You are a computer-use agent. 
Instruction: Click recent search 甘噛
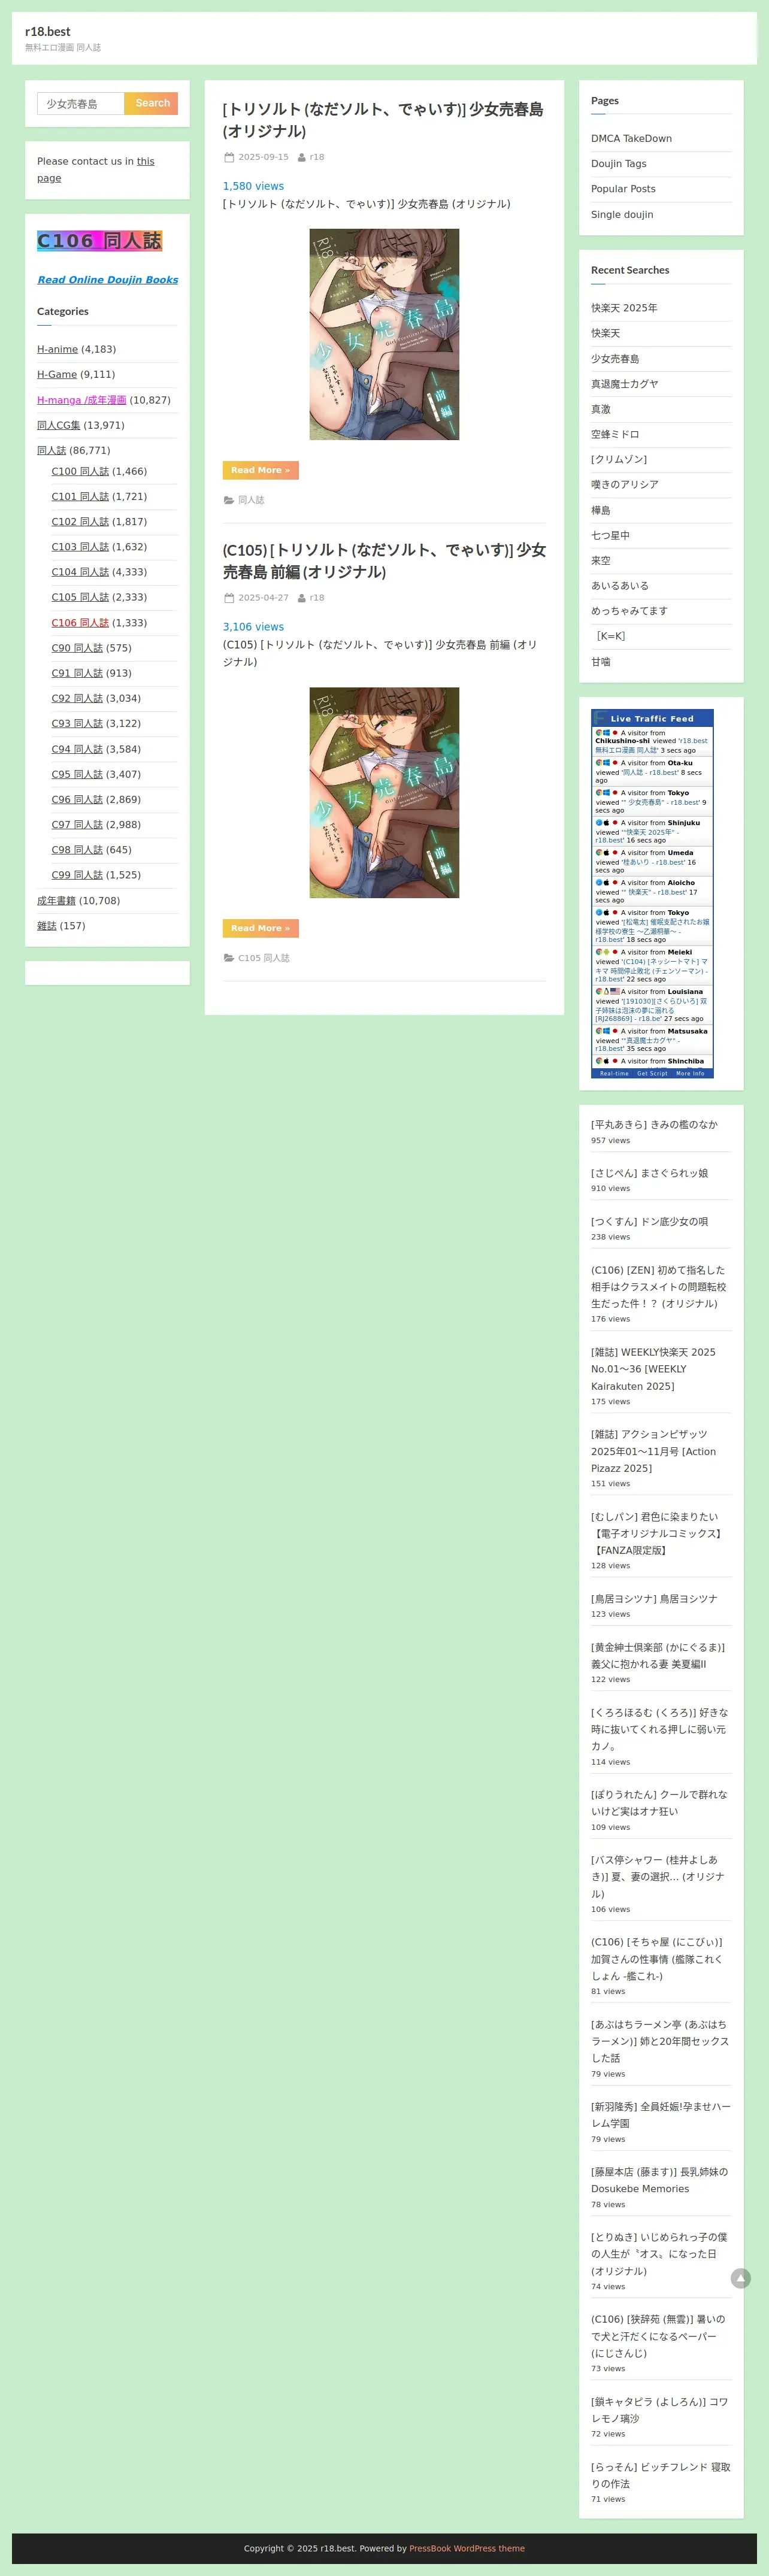[600, 661]
